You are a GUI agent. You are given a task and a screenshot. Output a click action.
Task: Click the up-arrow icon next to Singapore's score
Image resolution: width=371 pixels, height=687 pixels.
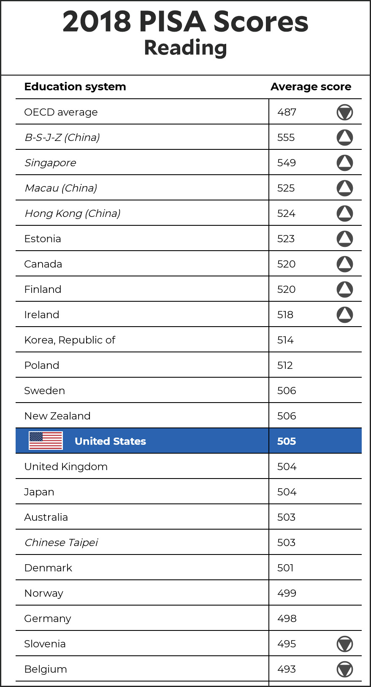344,163
